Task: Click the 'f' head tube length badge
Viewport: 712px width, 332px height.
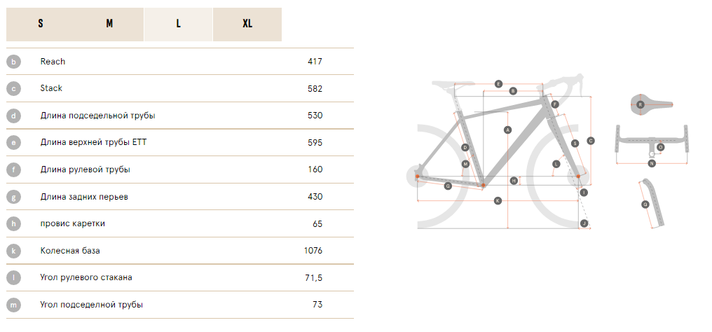Action: [13, 170]
